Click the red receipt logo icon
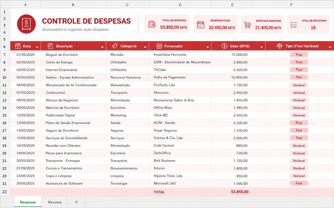The height and width of the screenshot is (208, 334). 26,24
